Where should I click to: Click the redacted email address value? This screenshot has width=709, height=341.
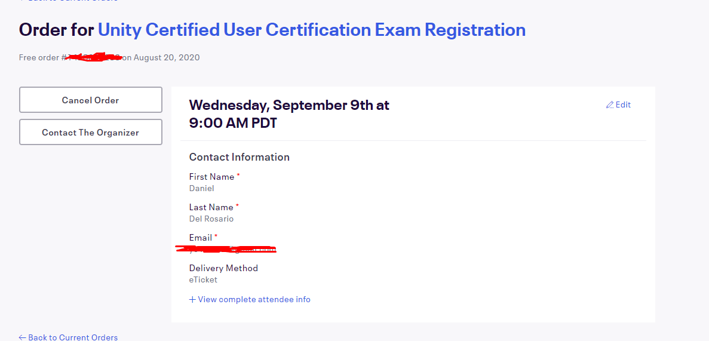coord(226,249)
